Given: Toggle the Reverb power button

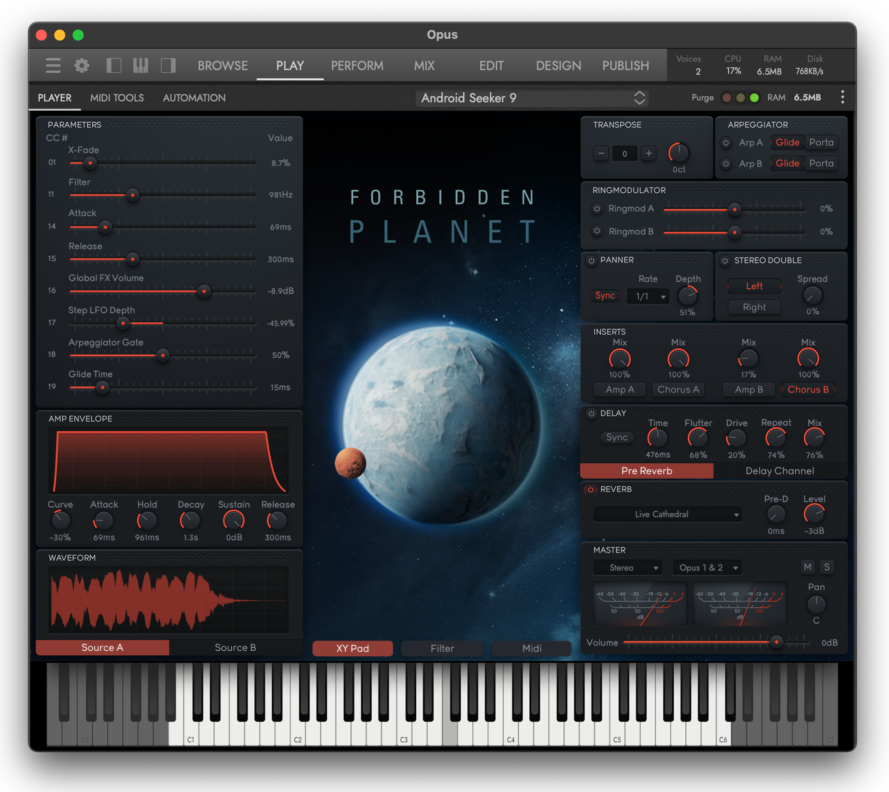Looking at the screenshot, I should (x=590, y=489).
